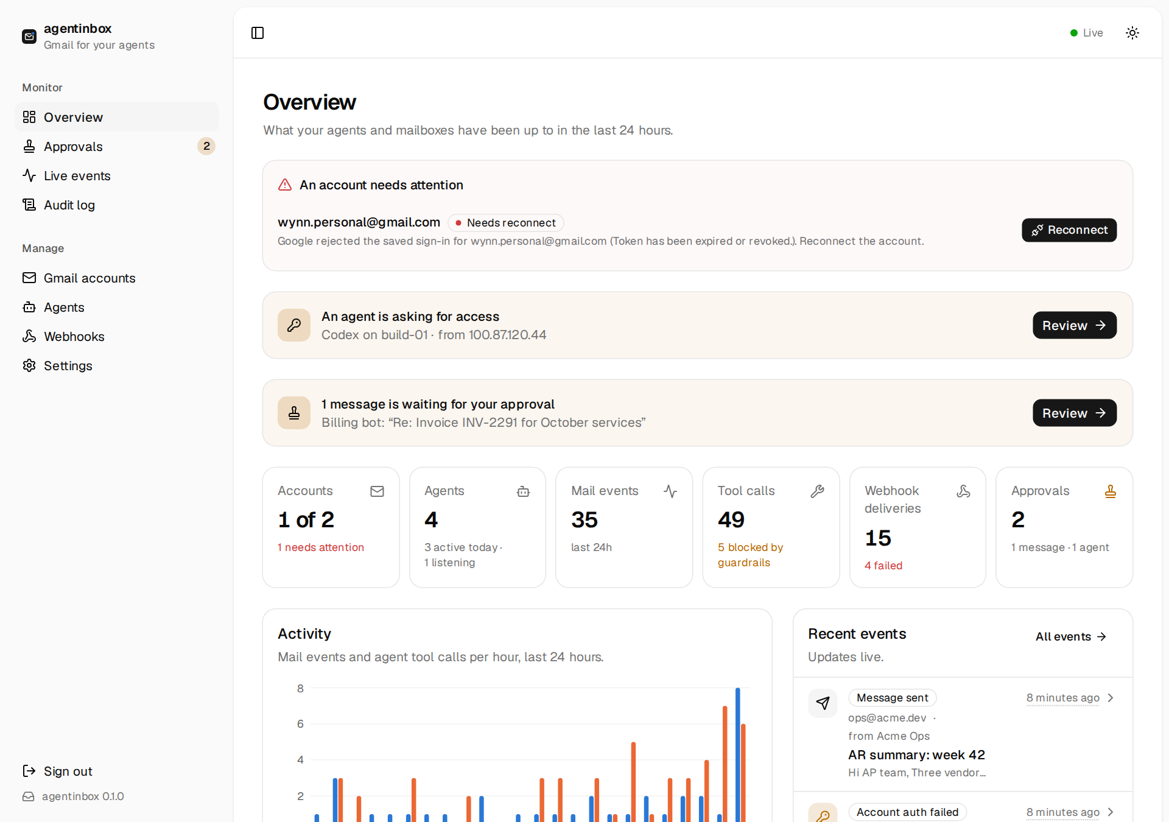Open Gmail accounts page
Viewport: 1169px width, 822px height.
116,278
